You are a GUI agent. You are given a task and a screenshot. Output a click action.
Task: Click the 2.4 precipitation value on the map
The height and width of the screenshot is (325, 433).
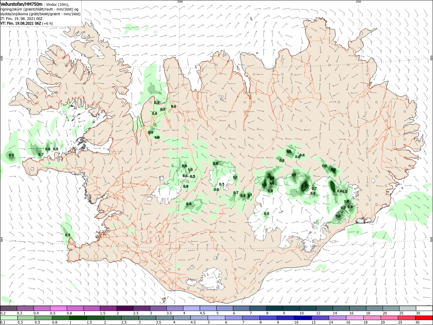click(x=304, y=186)
